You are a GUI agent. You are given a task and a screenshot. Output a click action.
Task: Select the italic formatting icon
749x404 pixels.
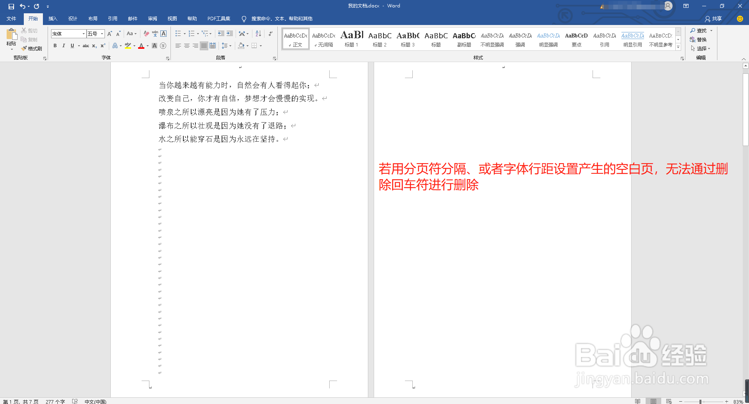(63, 46)
